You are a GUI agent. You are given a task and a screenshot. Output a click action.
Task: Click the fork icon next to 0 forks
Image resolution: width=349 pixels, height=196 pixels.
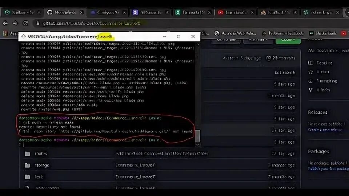[311, 90]
